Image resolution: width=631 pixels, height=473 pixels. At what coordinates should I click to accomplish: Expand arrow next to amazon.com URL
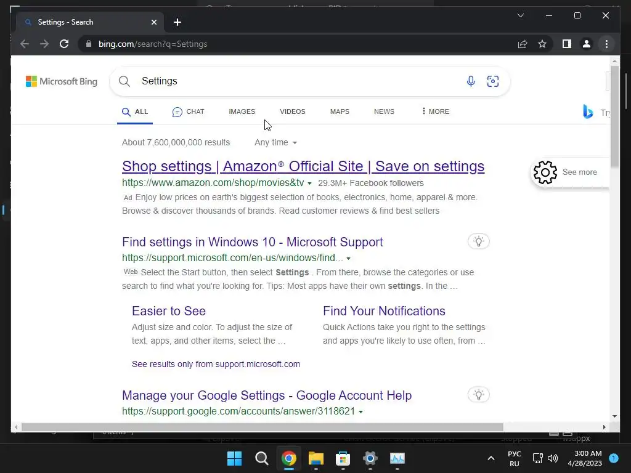click(309, 184)
